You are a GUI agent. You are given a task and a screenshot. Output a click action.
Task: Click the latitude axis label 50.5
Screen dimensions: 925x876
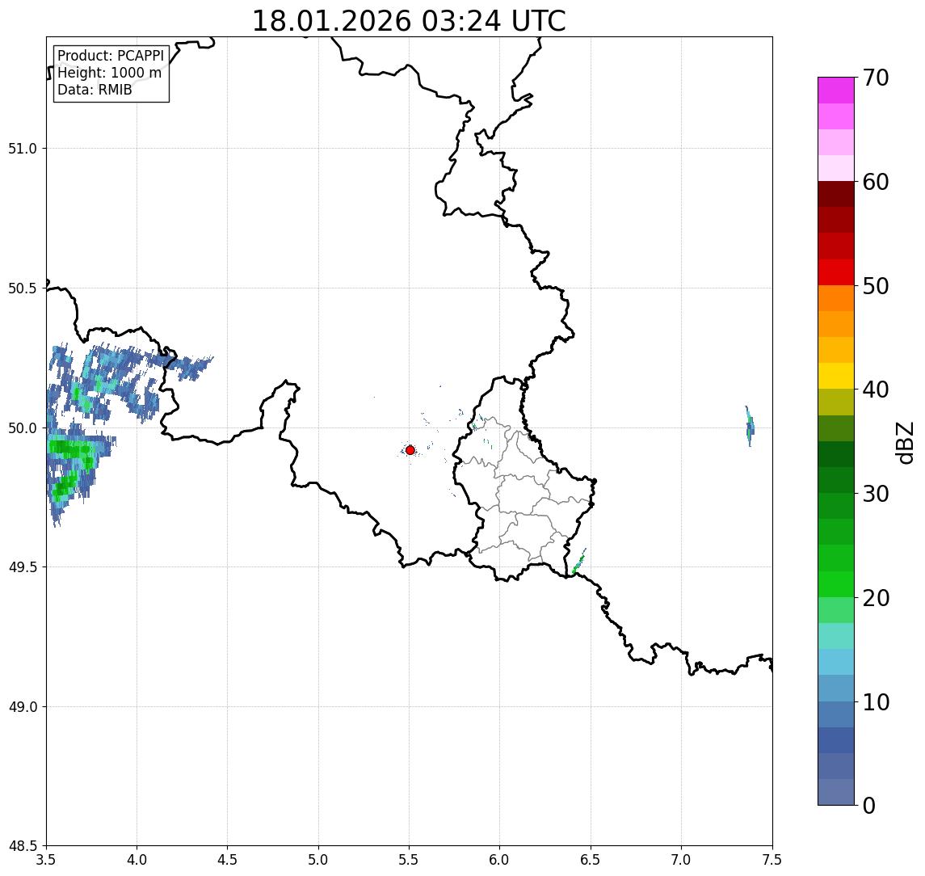coord(23,288)
